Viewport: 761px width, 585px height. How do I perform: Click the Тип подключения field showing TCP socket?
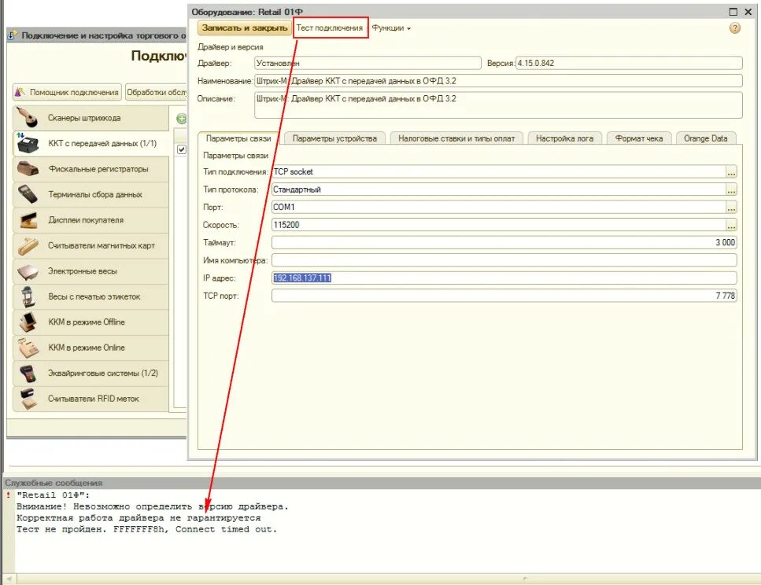[499, 171]
